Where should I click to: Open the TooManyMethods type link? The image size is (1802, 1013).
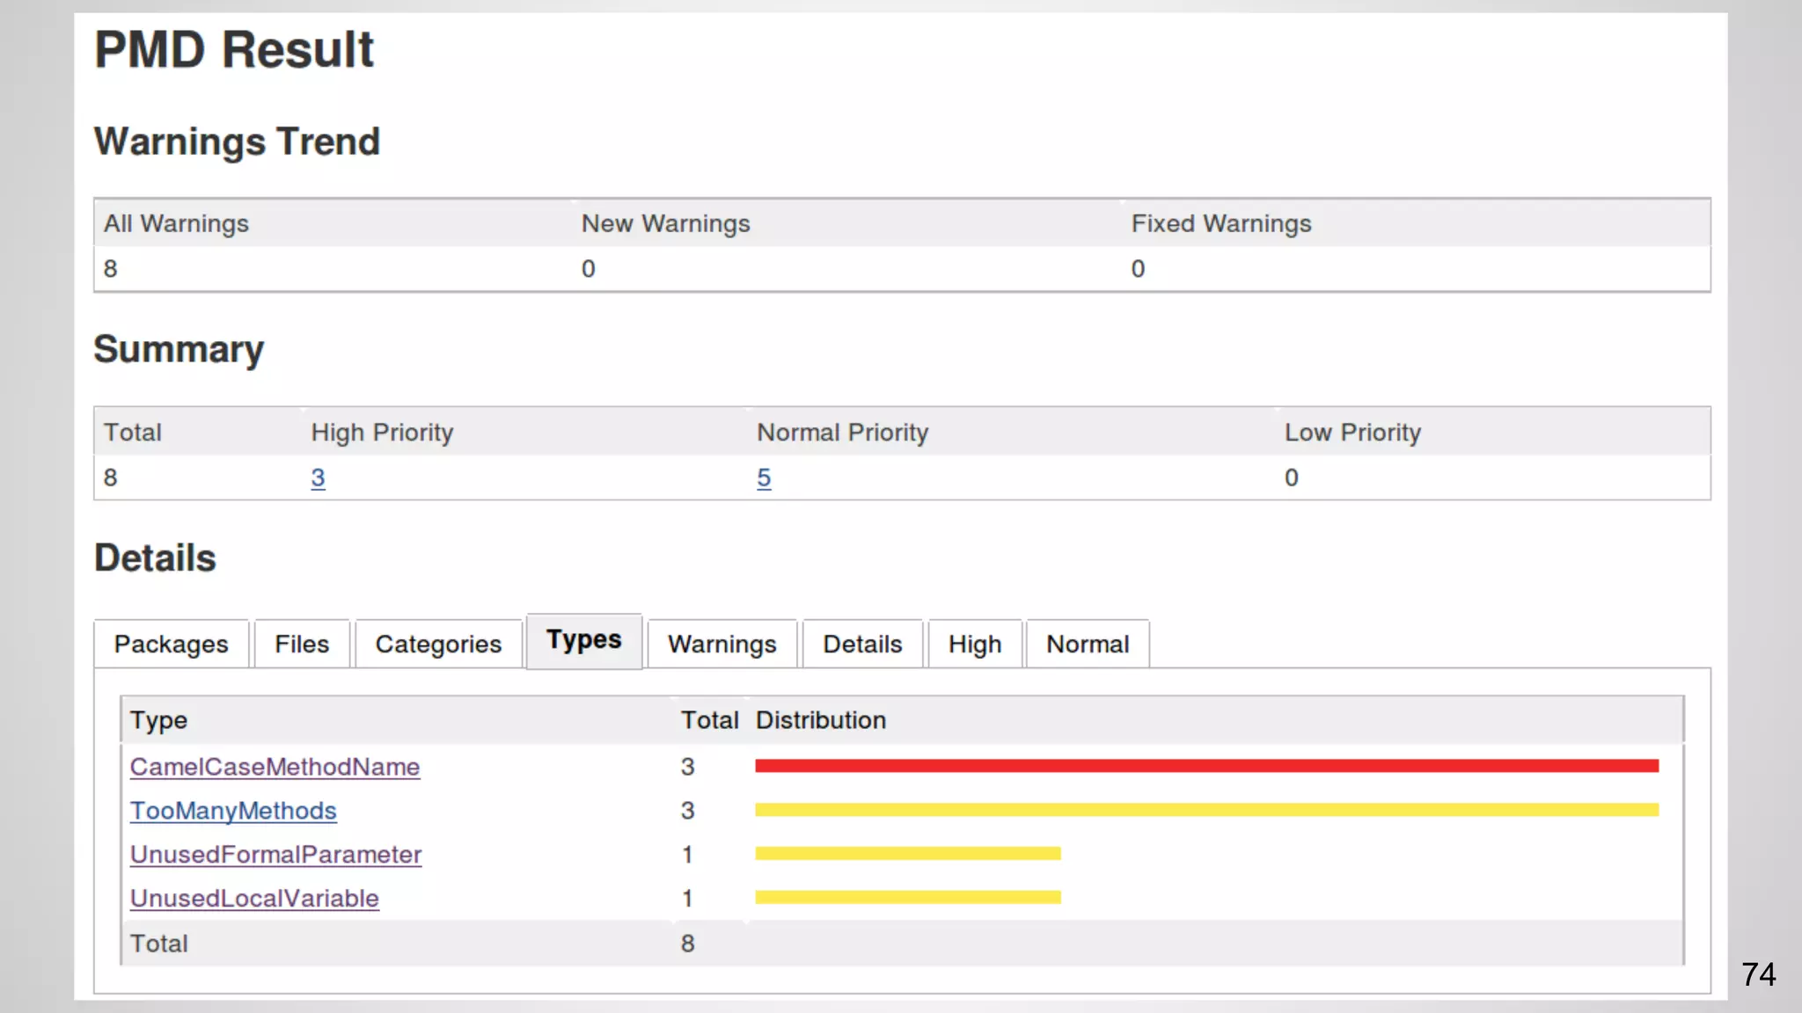click(x=233, y=811)
